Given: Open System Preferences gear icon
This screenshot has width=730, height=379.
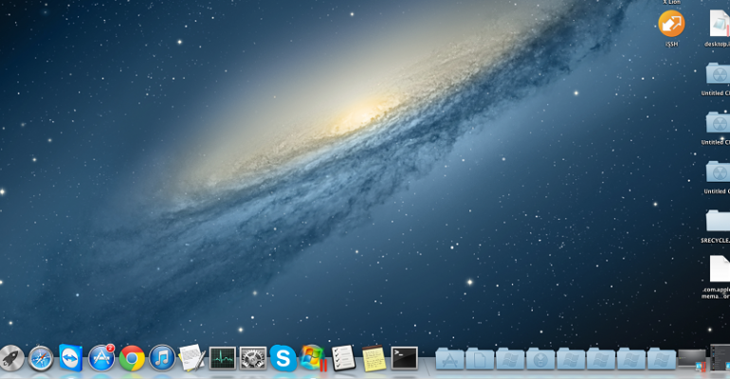Looking at the screenshot, I should 253,358.
